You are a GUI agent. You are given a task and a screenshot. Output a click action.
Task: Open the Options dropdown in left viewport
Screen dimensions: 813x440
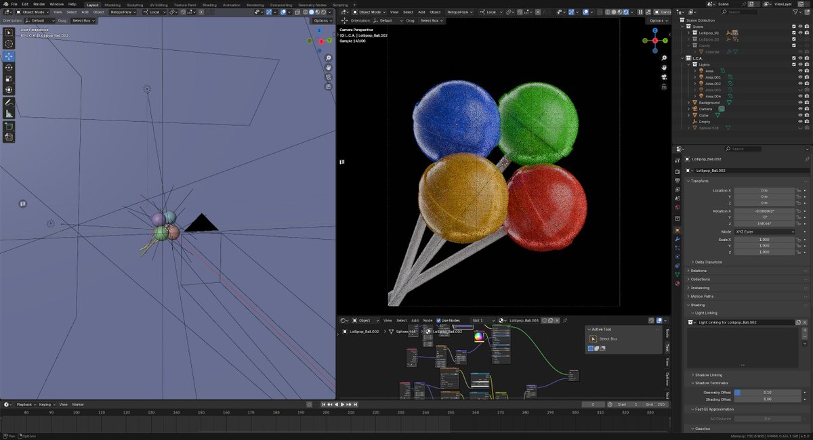click(322, 20)
